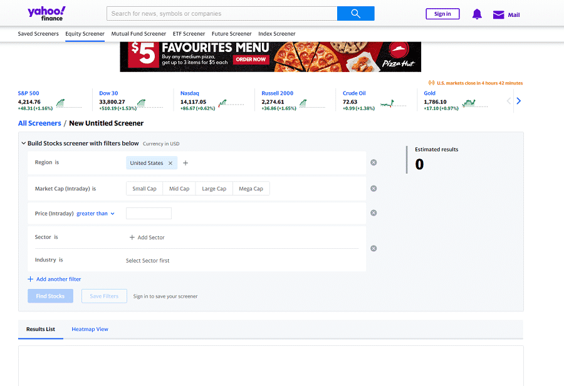Image resolution: width=564 pixels, height=386 pixels.
Task: Click the Price (Intraday) value input field
Action: 149,214
